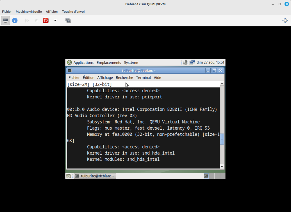
Task: Open the Système menu in guest panel
Action: (x=131, y=63)
